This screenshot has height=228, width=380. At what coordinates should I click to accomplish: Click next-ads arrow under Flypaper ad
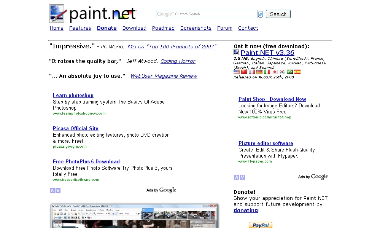point(242,177)
